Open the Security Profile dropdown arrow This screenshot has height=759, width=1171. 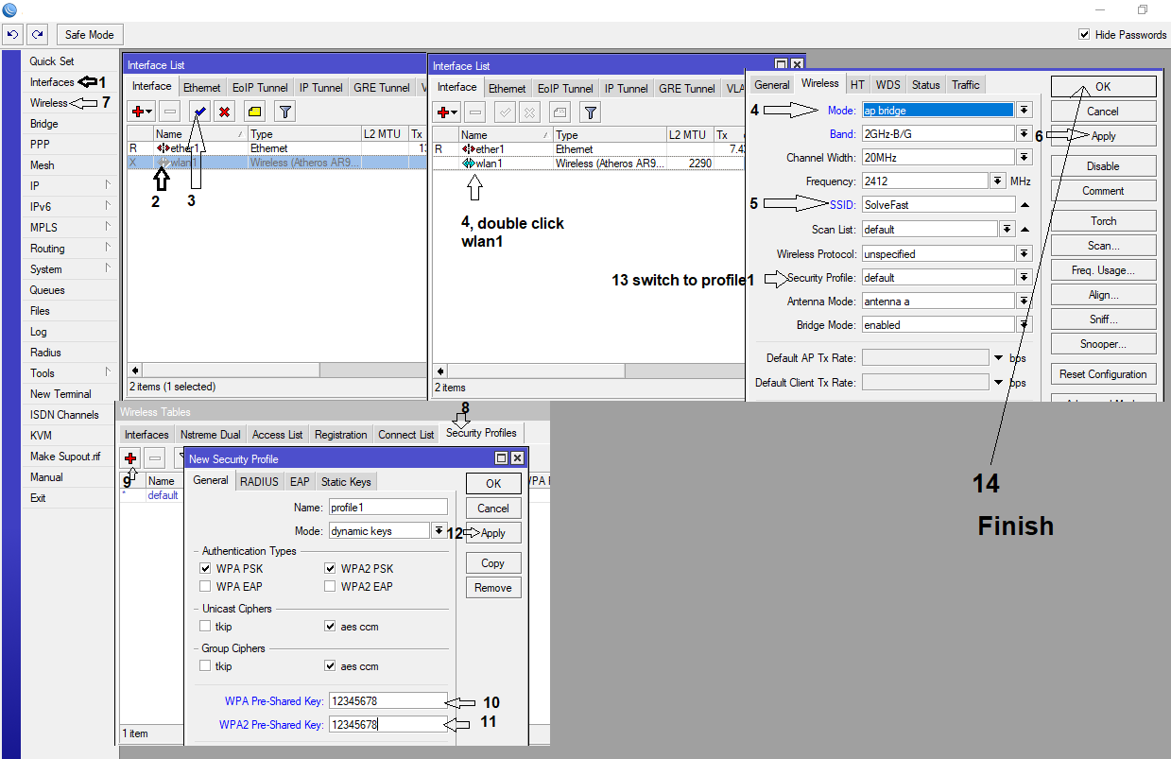[1025, 278]
